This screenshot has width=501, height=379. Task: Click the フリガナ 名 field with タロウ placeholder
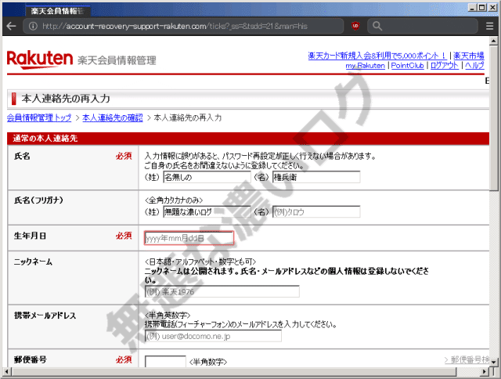tap(316, 212)
